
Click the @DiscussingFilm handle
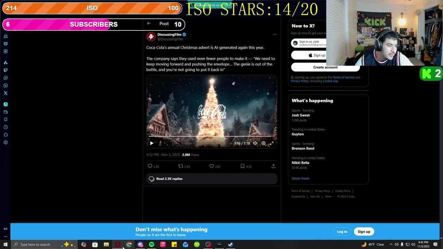(170, 39)
